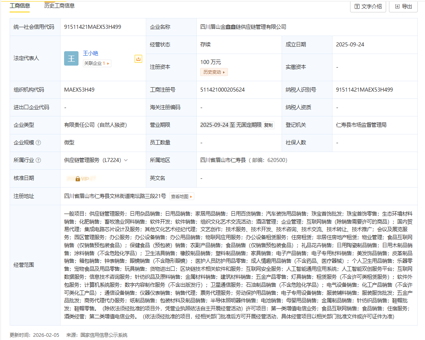Click the orange save-contact icon beside 王小艳

click(x=139, y=59)
